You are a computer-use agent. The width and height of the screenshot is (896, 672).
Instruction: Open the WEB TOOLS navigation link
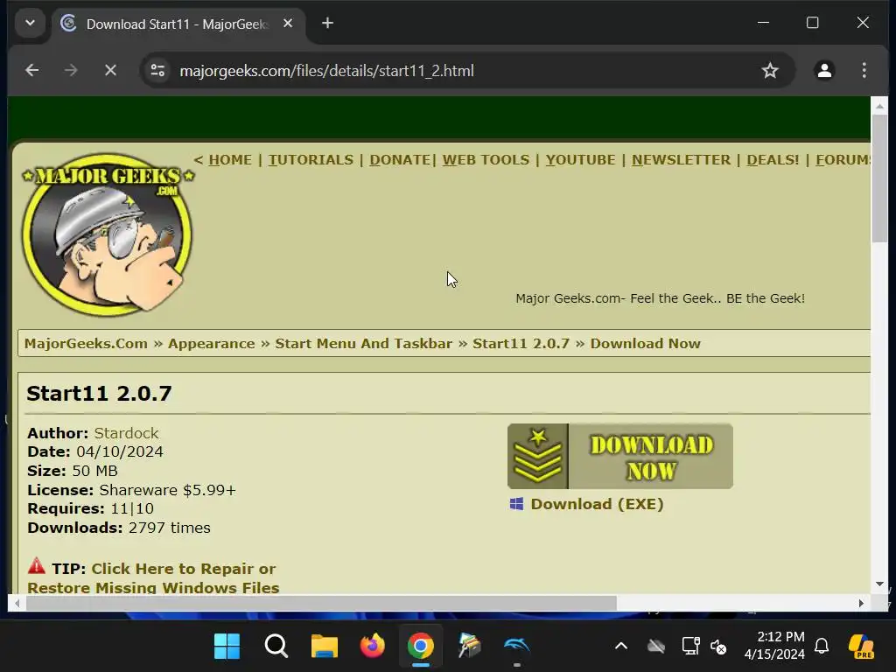(x=486, y=160)
